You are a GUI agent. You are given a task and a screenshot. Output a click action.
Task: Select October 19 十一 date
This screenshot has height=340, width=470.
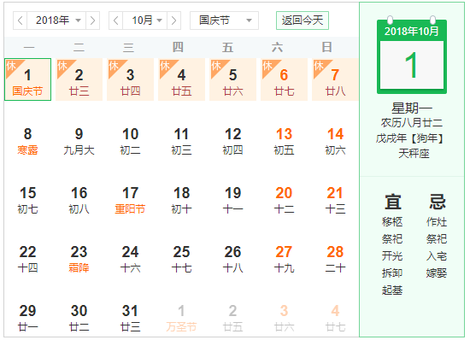point(233,201)
